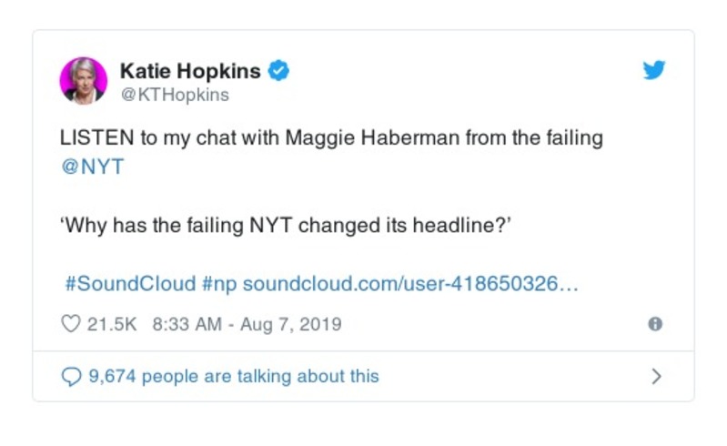
Task: Click the Twitter bird logo
Action: 654,70
